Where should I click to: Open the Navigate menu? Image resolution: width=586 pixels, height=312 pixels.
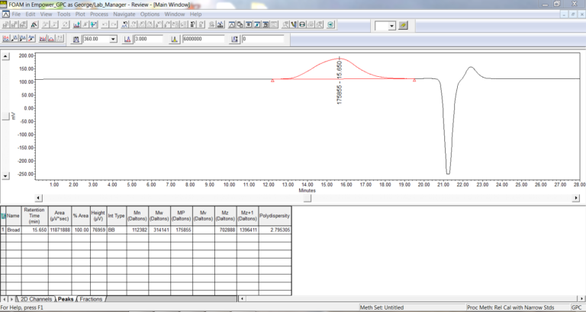click(x=124, y=14)
